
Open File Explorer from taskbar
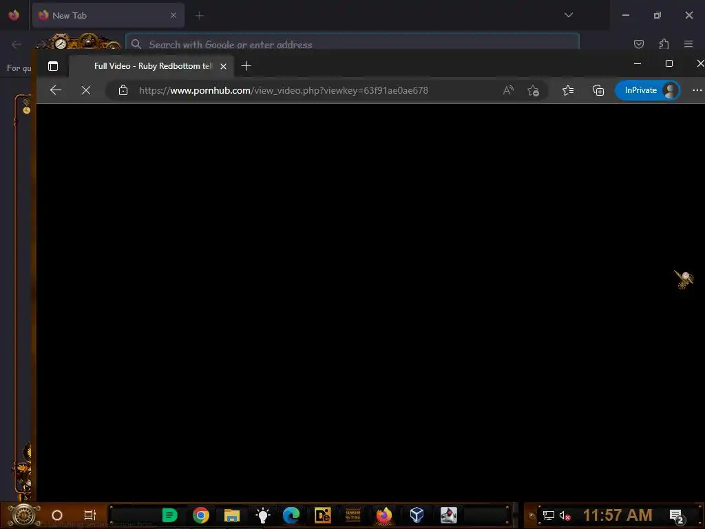tap(231, 515)
